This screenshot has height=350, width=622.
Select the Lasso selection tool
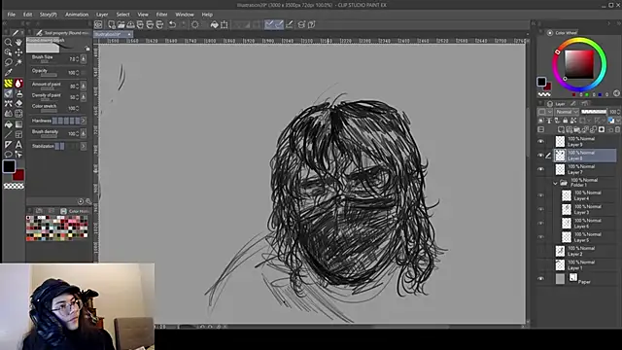8,62
